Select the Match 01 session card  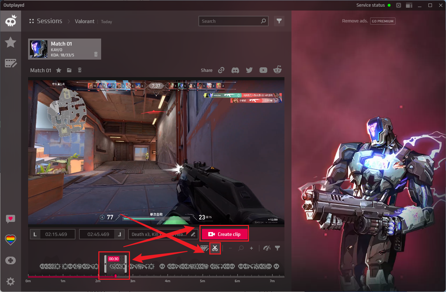(65, 49)
